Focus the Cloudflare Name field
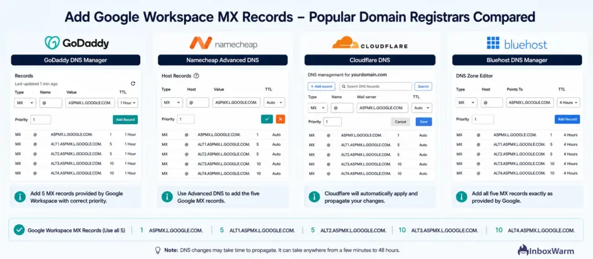This screenshot has width=593, height=259. point(342,108)
